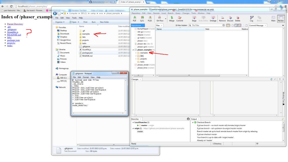
Task: Click the Remove icon in SmartGit toolbar
Action: 222,19
